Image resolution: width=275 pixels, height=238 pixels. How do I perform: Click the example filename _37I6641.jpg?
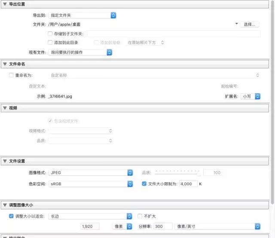pos(60,96)
